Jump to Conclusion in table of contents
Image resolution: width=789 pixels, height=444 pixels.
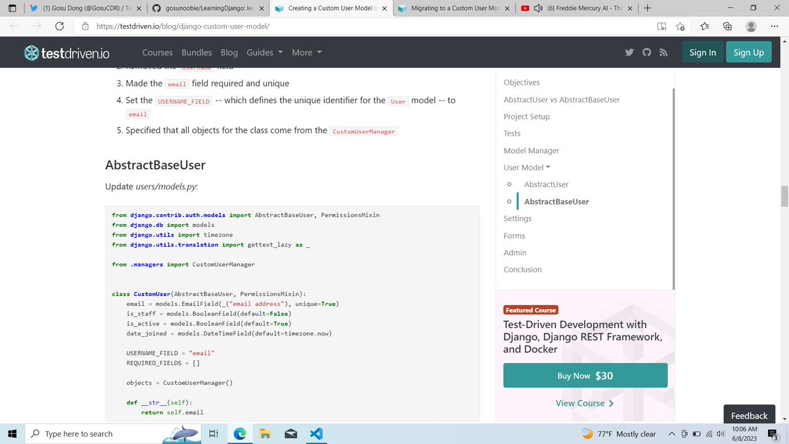coord(523,270)
